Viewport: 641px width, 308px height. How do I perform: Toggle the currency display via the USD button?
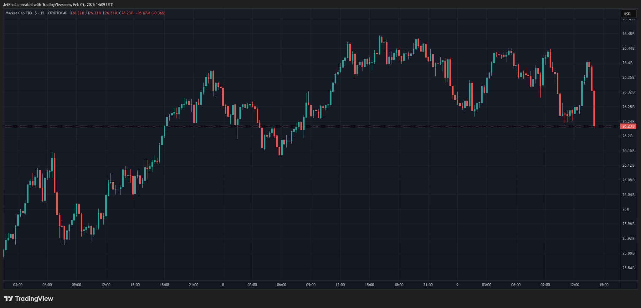click(628, 14)
